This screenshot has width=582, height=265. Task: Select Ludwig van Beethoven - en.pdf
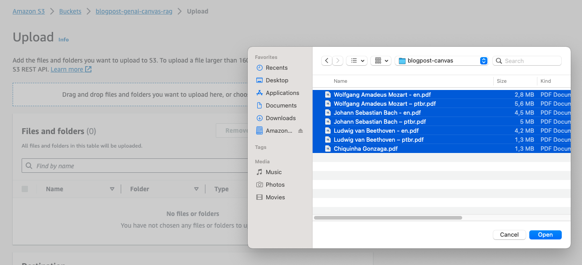[x=441, y=130]
